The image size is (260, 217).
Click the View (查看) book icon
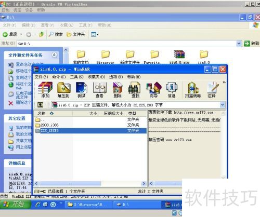click(99, 90)
